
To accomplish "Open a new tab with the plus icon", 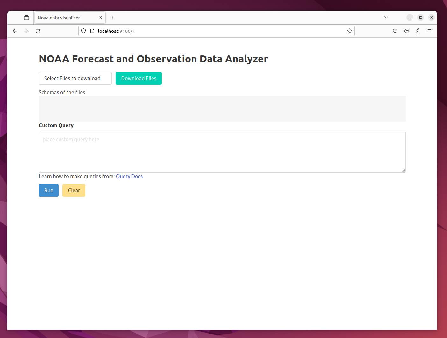I will tap(112, 18).
